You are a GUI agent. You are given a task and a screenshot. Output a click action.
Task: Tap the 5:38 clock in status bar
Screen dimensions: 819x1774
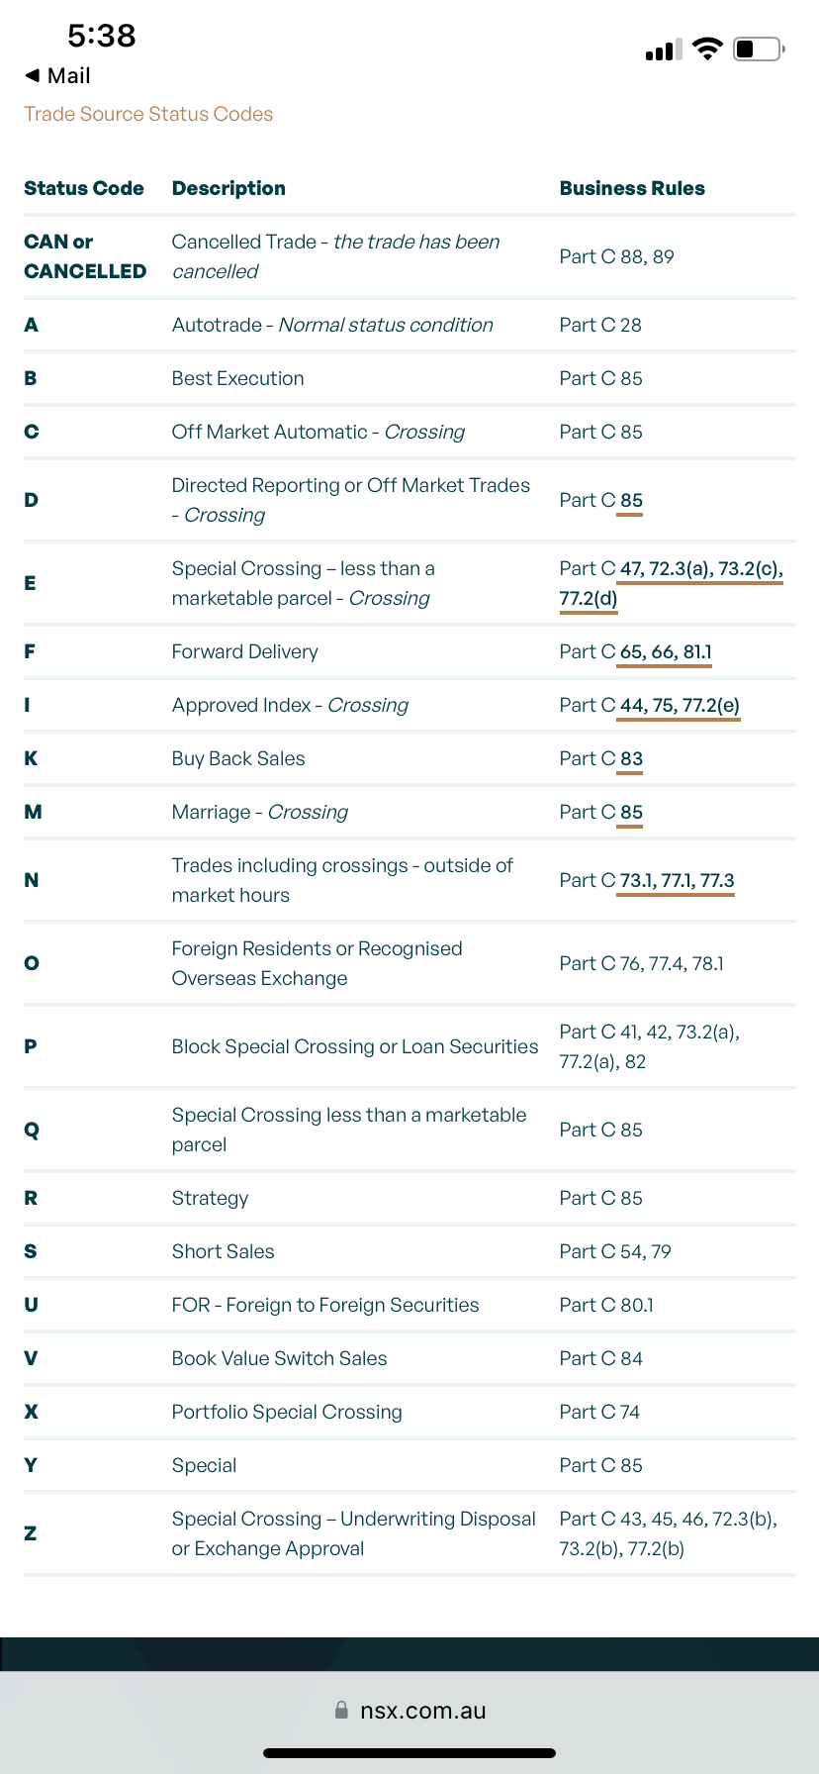point(101,36)
